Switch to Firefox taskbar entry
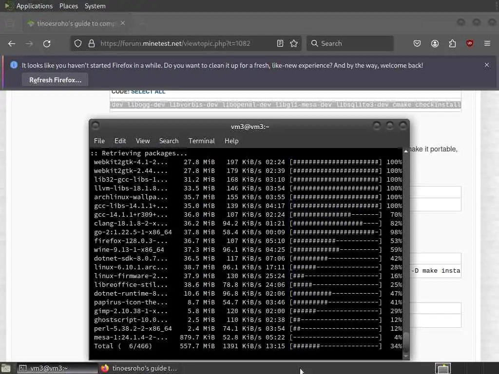 pyautogui.click(x=139, y=368)
